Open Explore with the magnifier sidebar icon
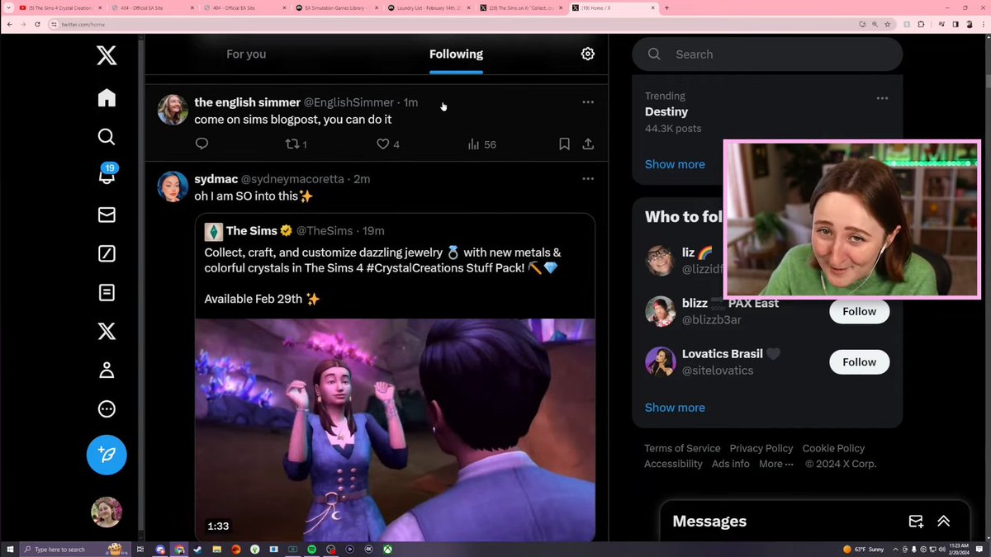Viewport: 991px width, 557px height. pos(107,137)
